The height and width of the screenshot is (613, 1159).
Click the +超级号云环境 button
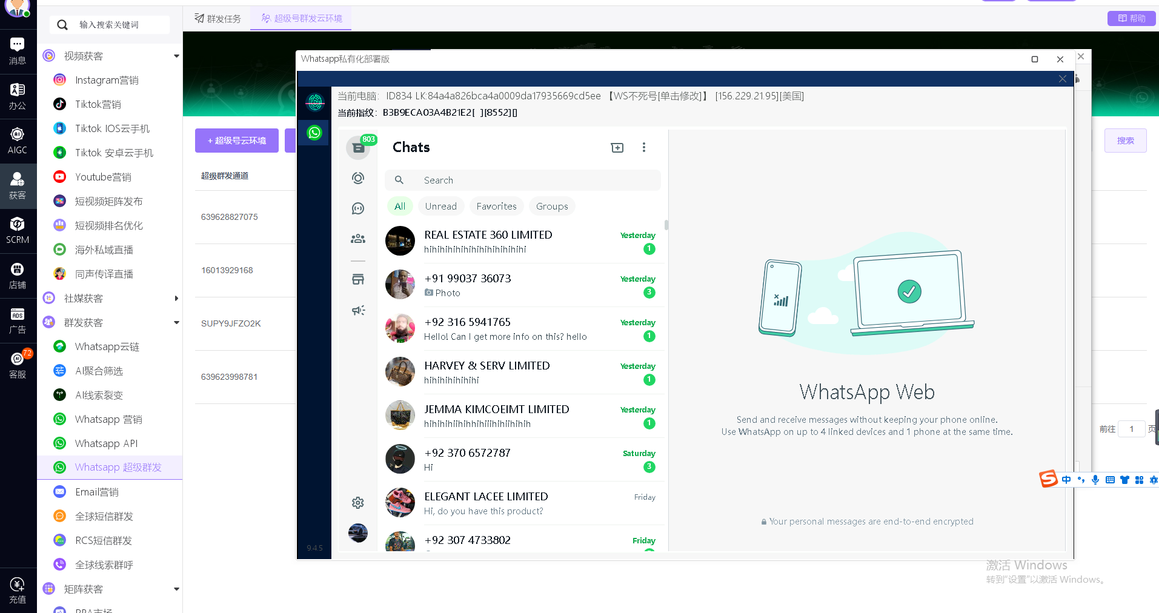(x=237, y=141)
